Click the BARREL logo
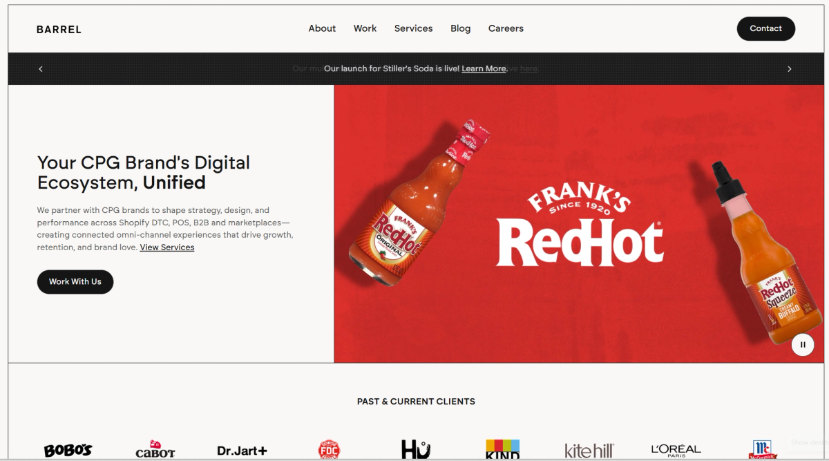Image resolution: width=829 pixels, height=461 pixels. [x=59, y=29]
